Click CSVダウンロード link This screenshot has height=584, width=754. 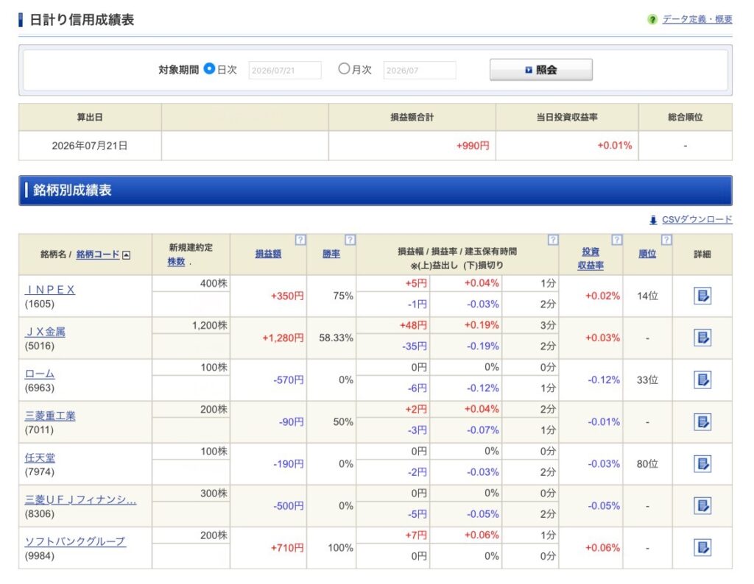click(x=697, y=219)
